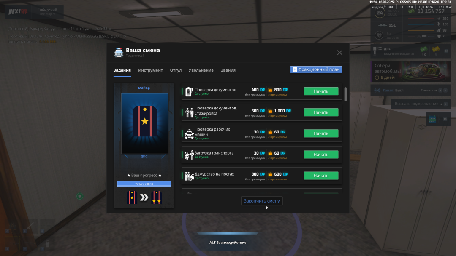456x256 pixels.
Task: Click the officers icon for Дежурство на постах
Action: pyautogui.click(x=189, y=176)
